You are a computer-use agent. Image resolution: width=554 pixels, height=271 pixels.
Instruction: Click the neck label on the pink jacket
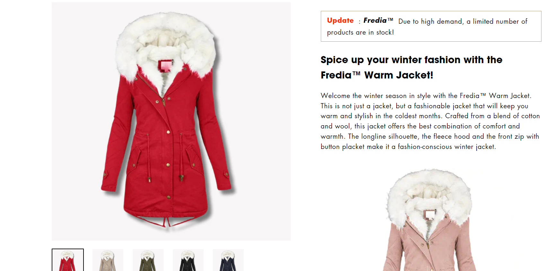click(429, 214)
